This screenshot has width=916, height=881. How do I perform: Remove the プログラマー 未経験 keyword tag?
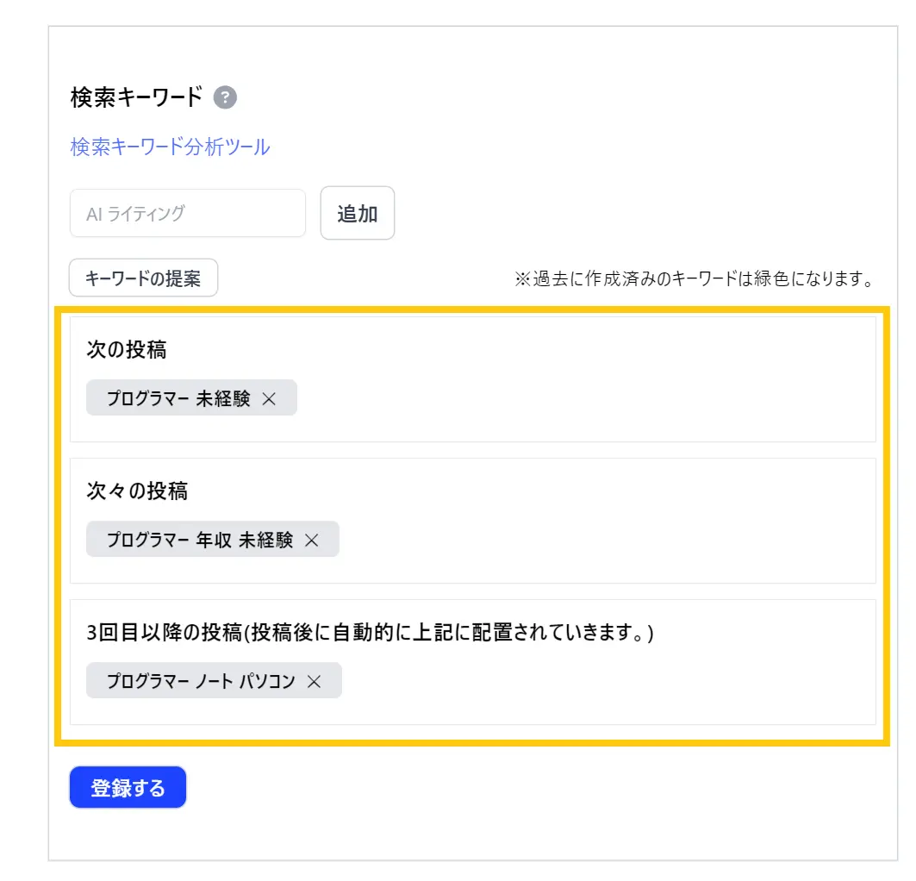tap(269, 398)
